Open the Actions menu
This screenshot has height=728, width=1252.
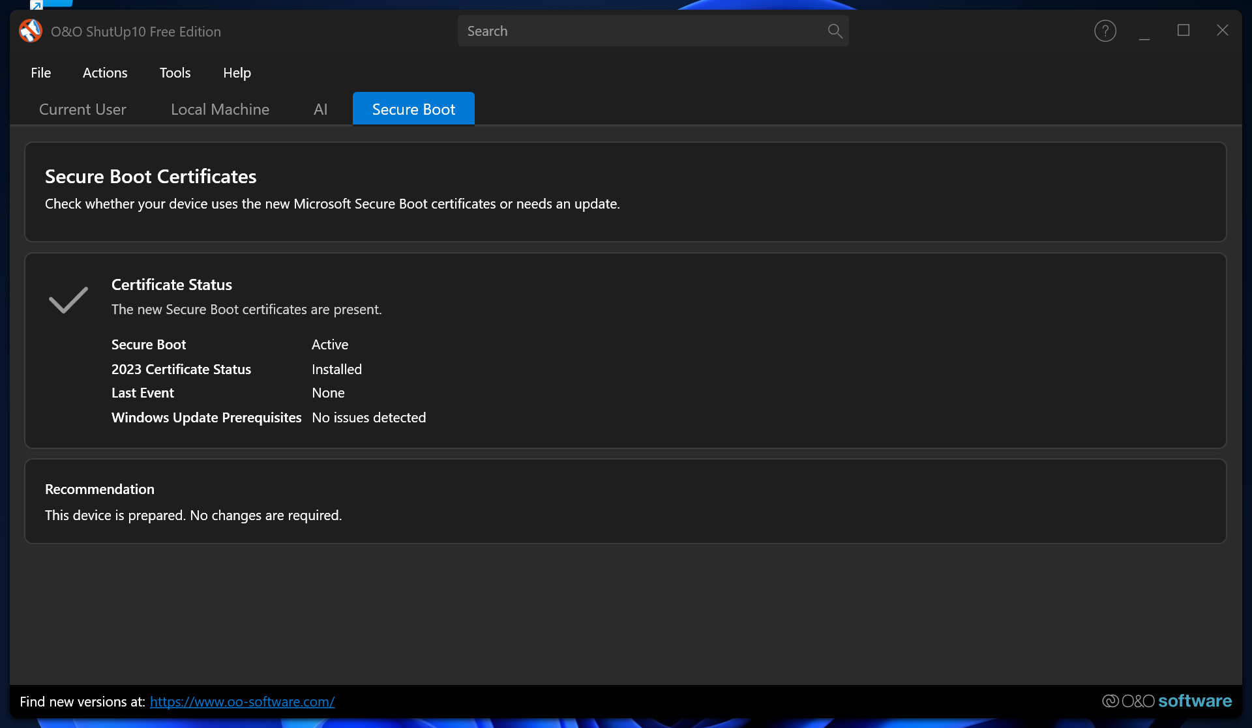(x=105, y=72)
